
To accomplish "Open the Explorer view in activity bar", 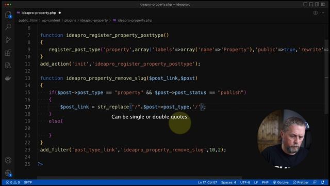I will tap(8, 14).
